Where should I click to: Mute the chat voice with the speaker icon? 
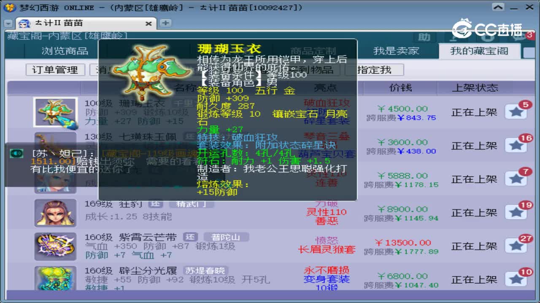tap(16, 154)
